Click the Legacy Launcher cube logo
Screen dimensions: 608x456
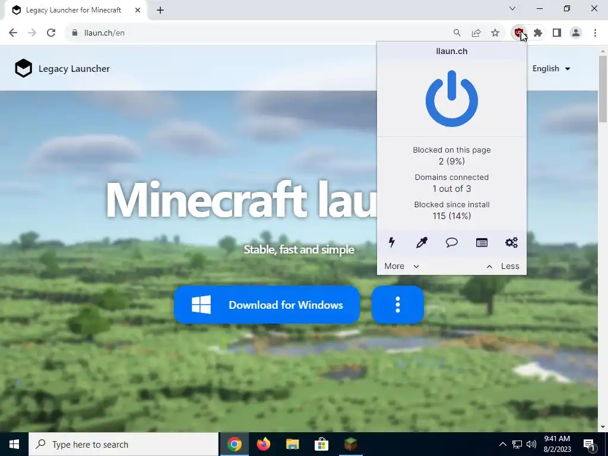[23, 68]
